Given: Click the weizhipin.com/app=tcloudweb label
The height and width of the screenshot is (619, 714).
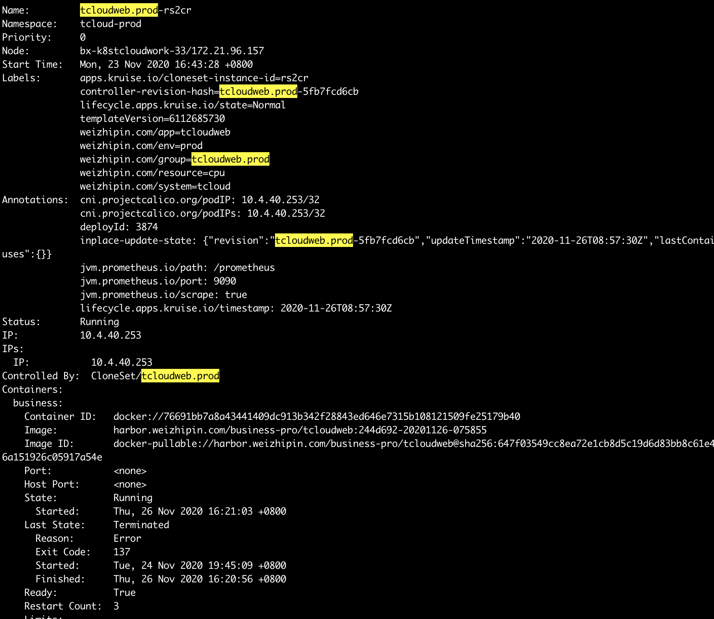Looking at the screenshot, I should pos(155,132).
